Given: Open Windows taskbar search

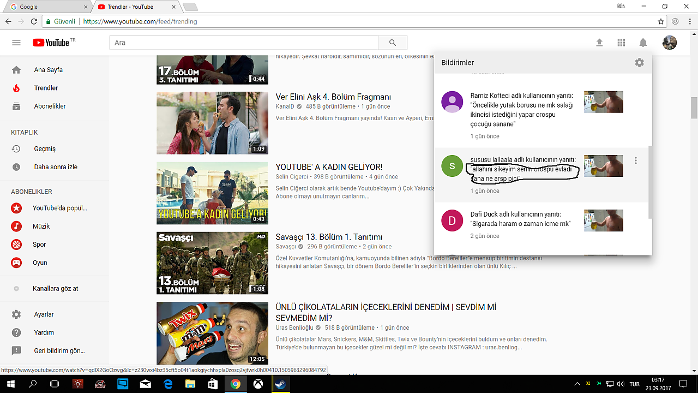Looking at the screenshot, I should (x=33, y=384).
